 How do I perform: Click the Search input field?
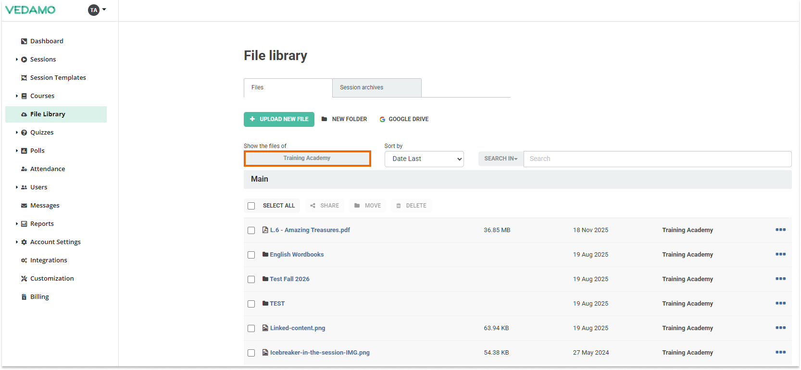657,159
